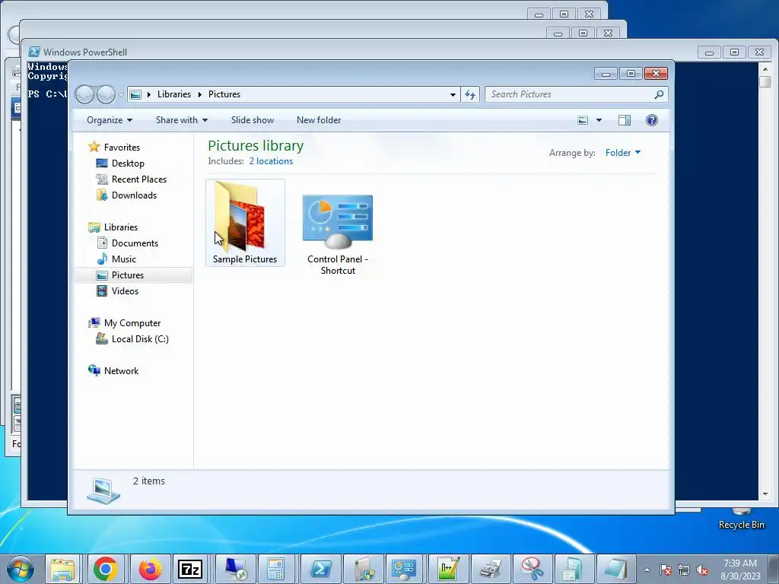Screen dimensions: 779x584
Task: Open Desktop in Favorites
Action: point(128,163)
